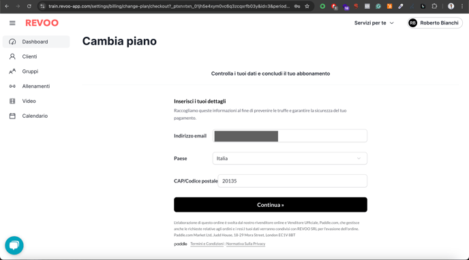
Task: Open the Video section icon
Action: (x=12, y=101)
